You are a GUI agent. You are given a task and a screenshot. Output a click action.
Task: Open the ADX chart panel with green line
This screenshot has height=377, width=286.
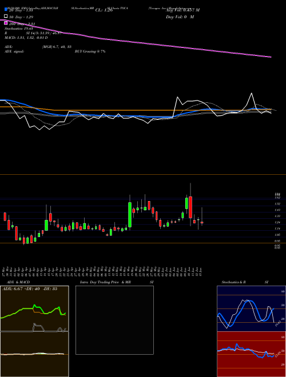click(34, 308)
